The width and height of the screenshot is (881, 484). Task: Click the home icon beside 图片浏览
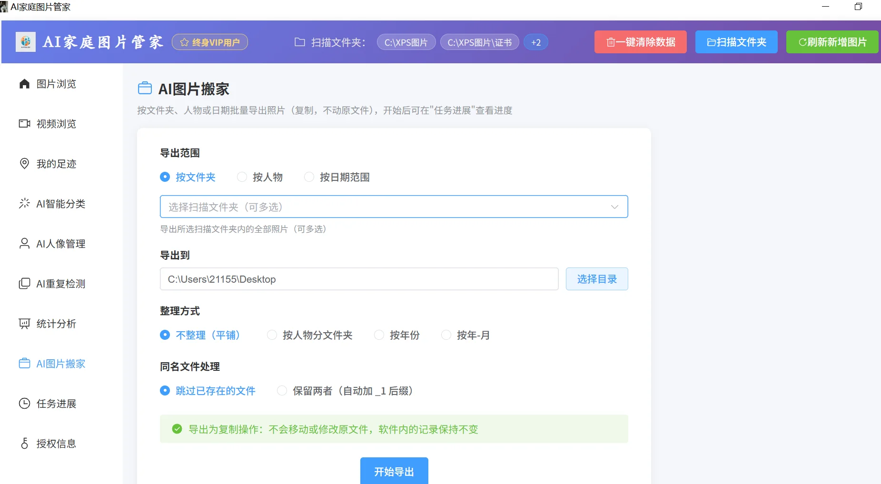24,84
